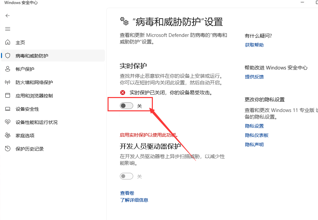
Task: Click the 提供反馈 link
Action: coord(254,77)
